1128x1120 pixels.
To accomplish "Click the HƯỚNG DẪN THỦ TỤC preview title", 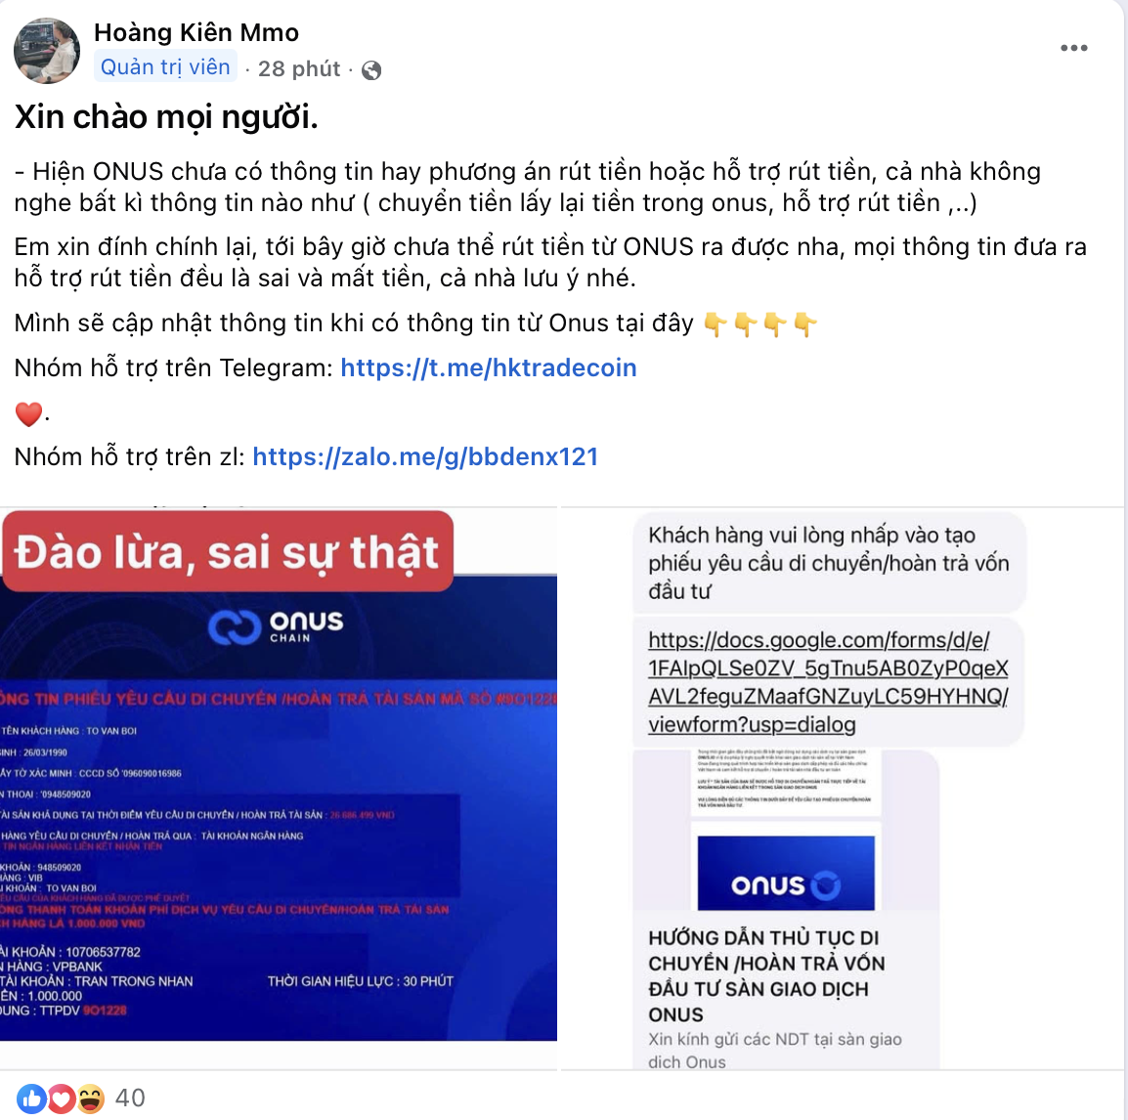I will coord(766,975).
